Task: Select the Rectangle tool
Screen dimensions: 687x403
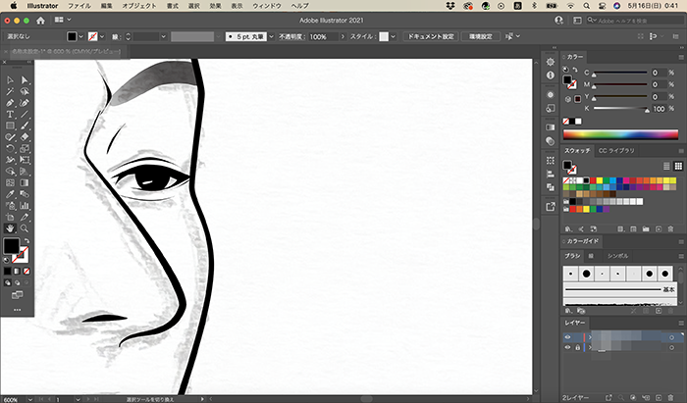Action: tap(10, 126)
